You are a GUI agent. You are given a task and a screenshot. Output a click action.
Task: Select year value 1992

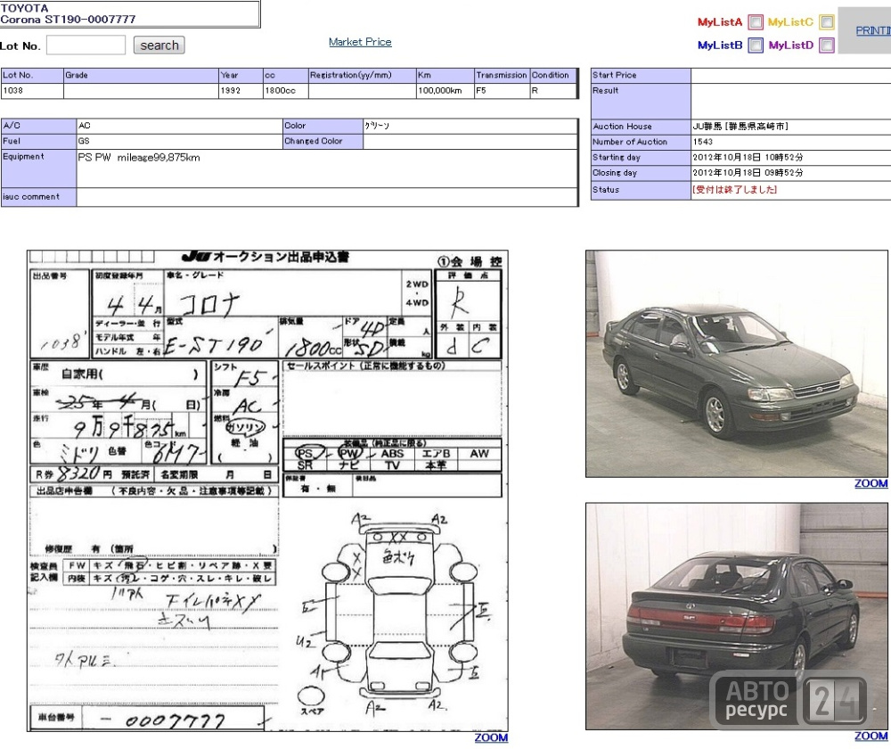coord(241,91)
